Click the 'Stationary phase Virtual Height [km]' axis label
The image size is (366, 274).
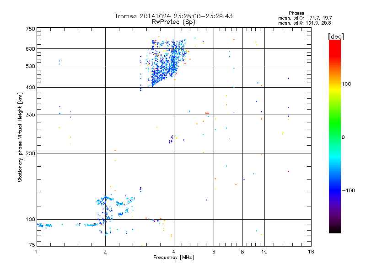pyautogui.click(x=20, y=137)
